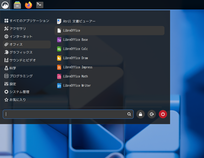Select システム管理 category
204x158 pixels.
(x=27, y=92)
